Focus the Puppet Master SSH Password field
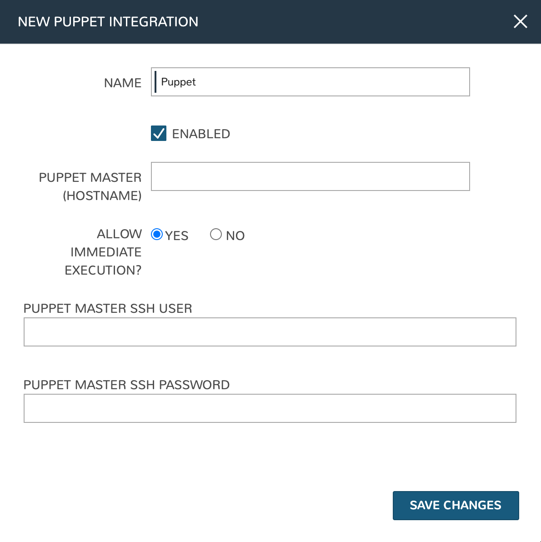Screen dimensions: 541x542 [270, 408]
